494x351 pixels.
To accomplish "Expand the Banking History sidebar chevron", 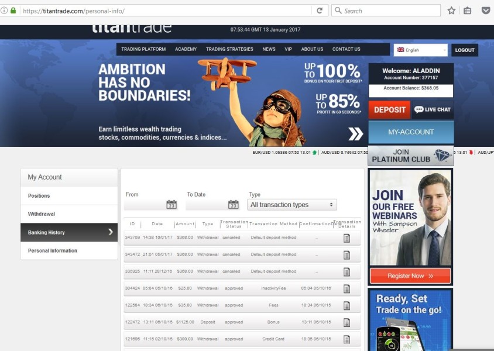I will point(111,232).
